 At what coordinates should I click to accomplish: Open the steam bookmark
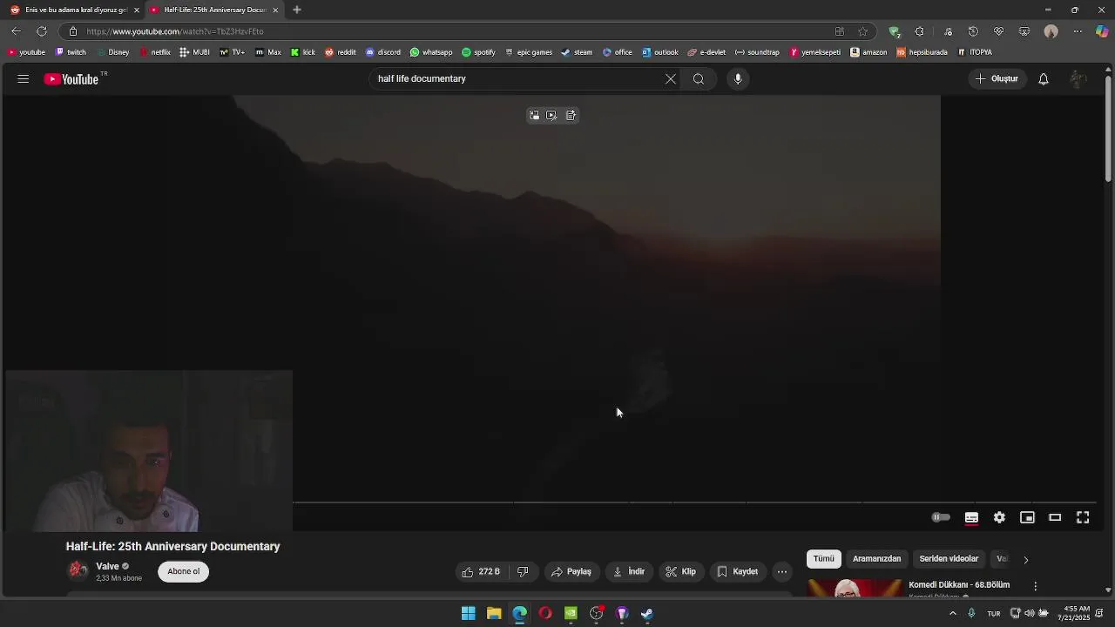point(577,52)
